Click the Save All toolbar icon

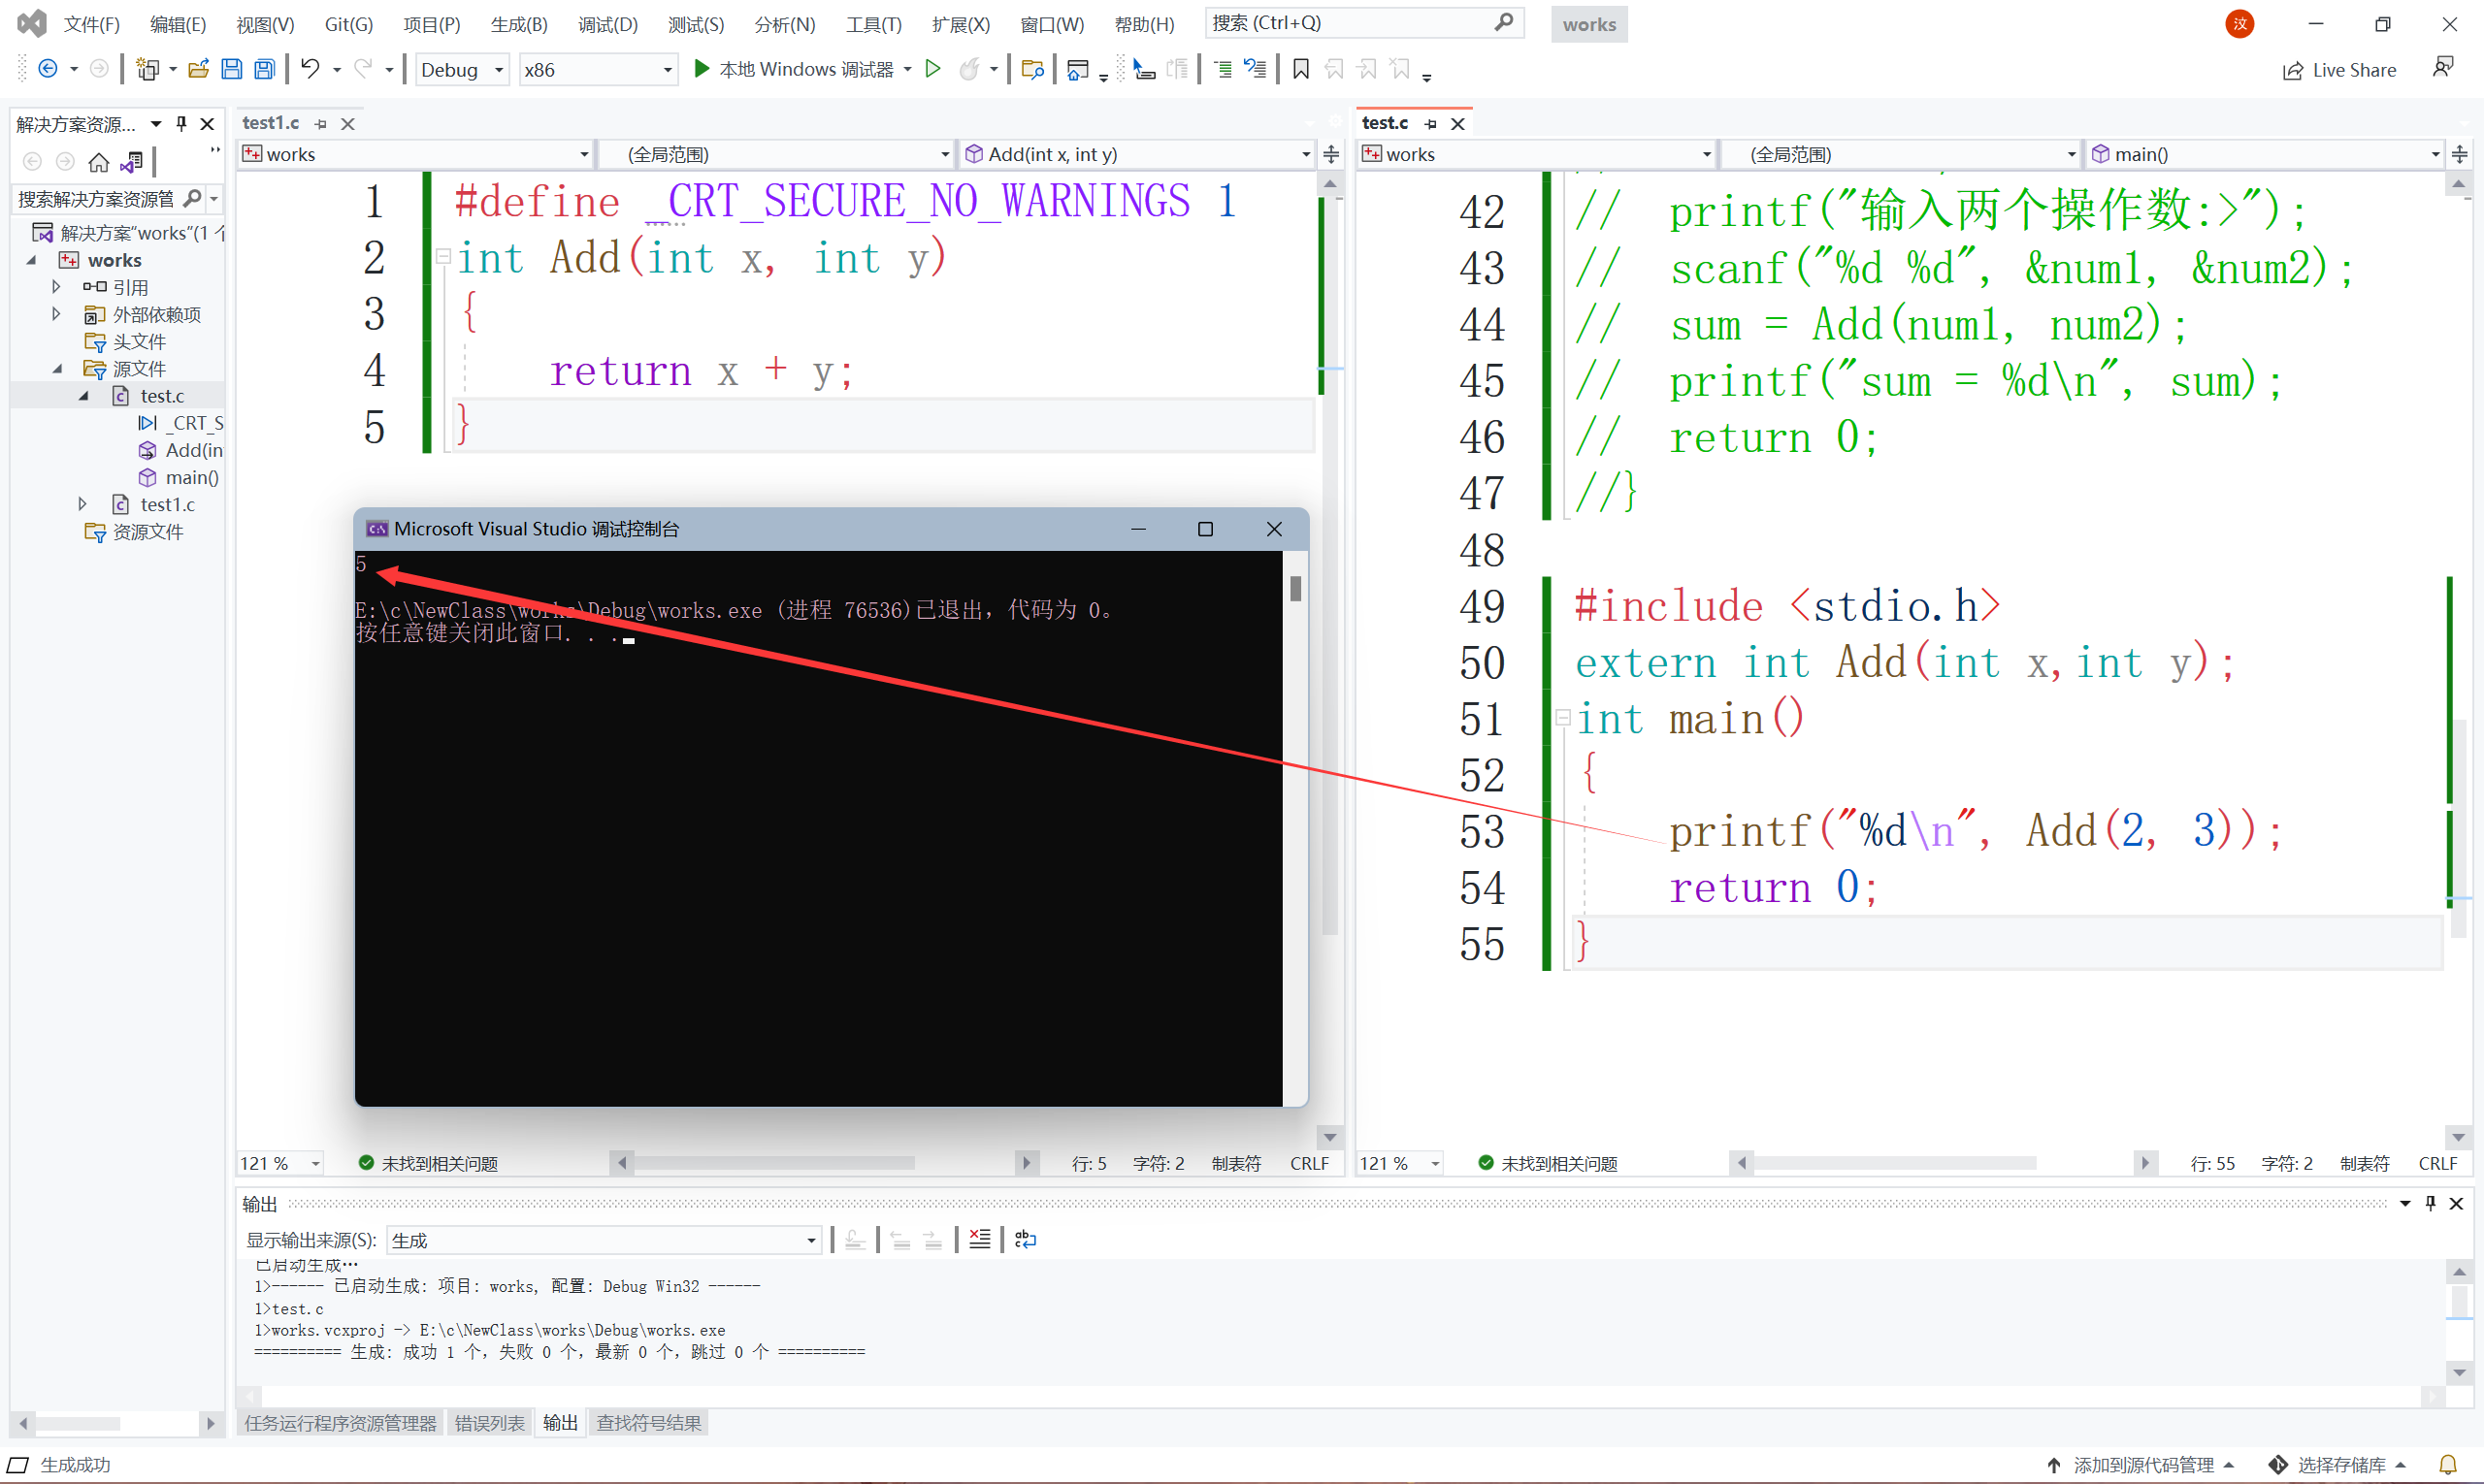coord(264,69)
